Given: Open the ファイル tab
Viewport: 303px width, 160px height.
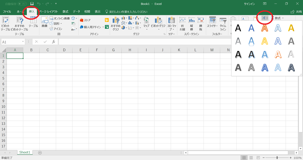Looking at the screenshot, I should pyautogui.click(x=7, y=12).
